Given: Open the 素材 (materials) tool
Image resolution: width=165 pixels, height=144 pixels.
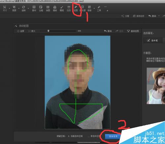Looking at the screenshot, I should pos(34,9).
